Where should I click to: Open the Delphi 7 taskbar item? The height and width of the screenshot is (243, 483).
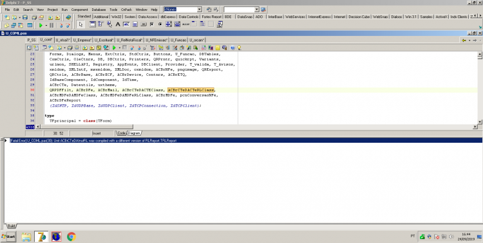click(41, 237)
